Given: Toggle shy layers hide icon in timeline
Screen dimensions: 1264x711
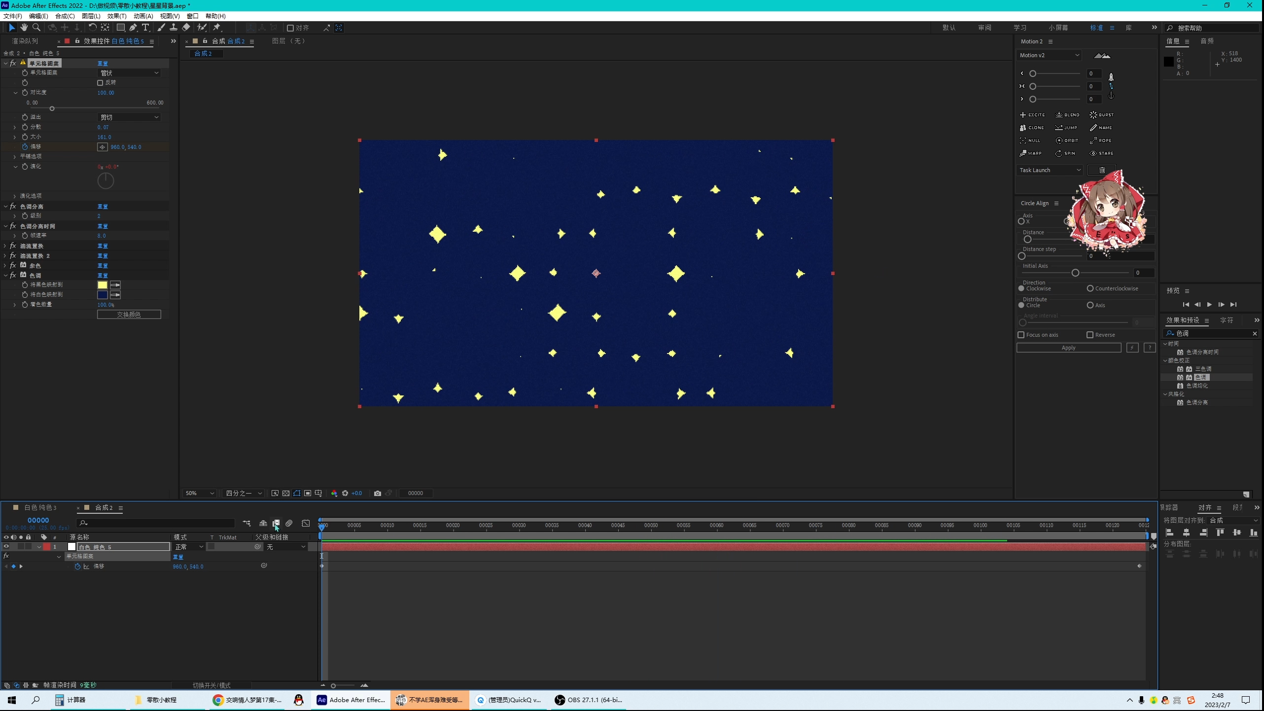Looking at the screenshot, I should 263,523.
